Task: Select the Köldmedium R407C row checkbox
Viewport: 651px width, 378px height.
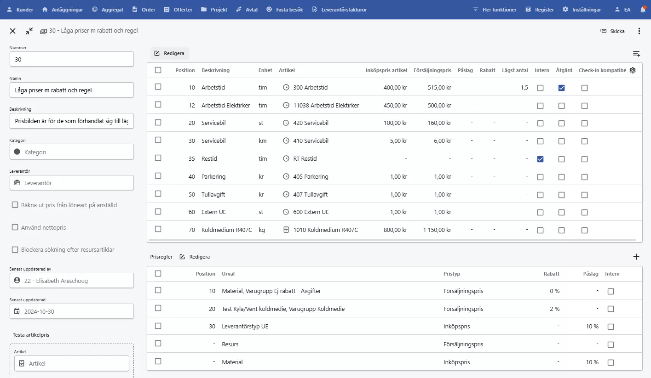Action: click(x=158, y=229)
